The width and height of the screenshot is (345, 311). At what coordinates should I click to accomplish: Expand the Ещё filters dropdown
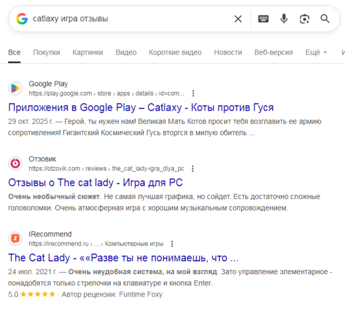[x=316, y=53]
